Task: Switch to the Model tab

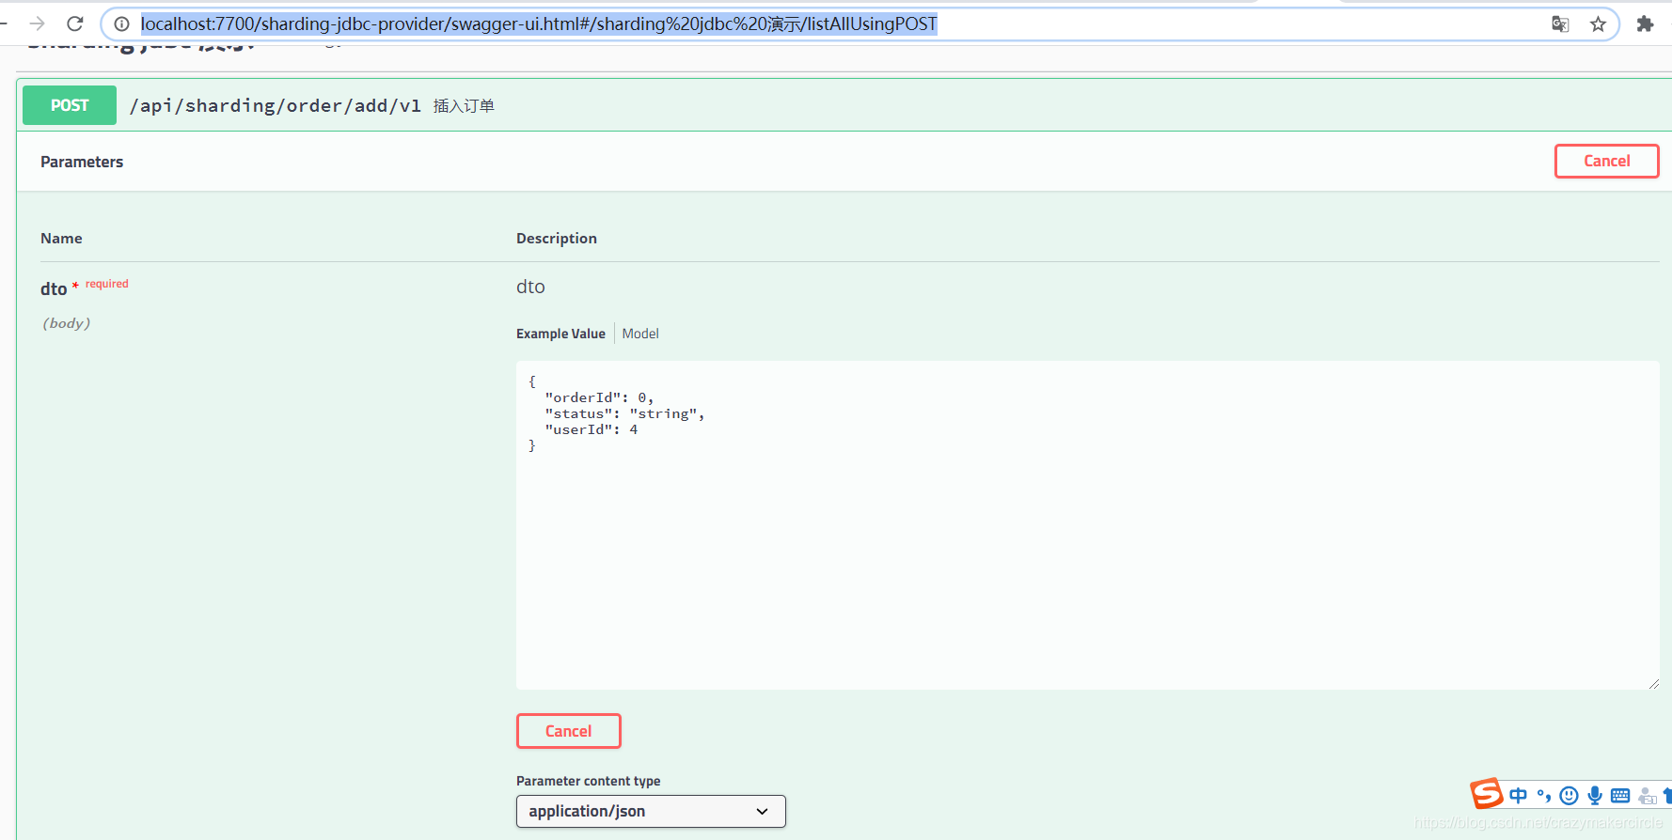Action: point(640,334)
